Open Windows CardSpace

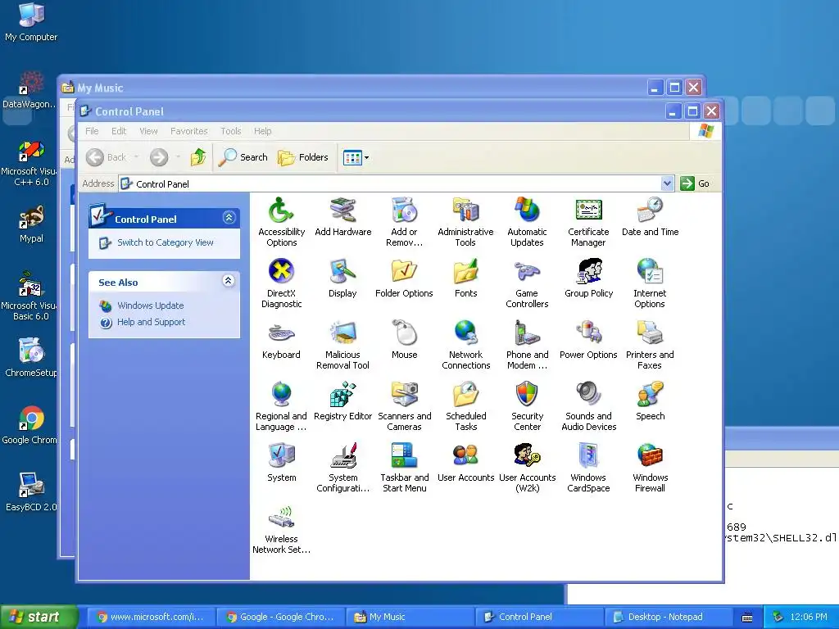(588, 468)
